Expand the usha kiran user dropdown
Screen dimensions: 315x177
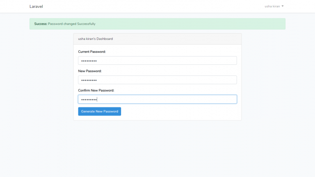click(274, 6)
